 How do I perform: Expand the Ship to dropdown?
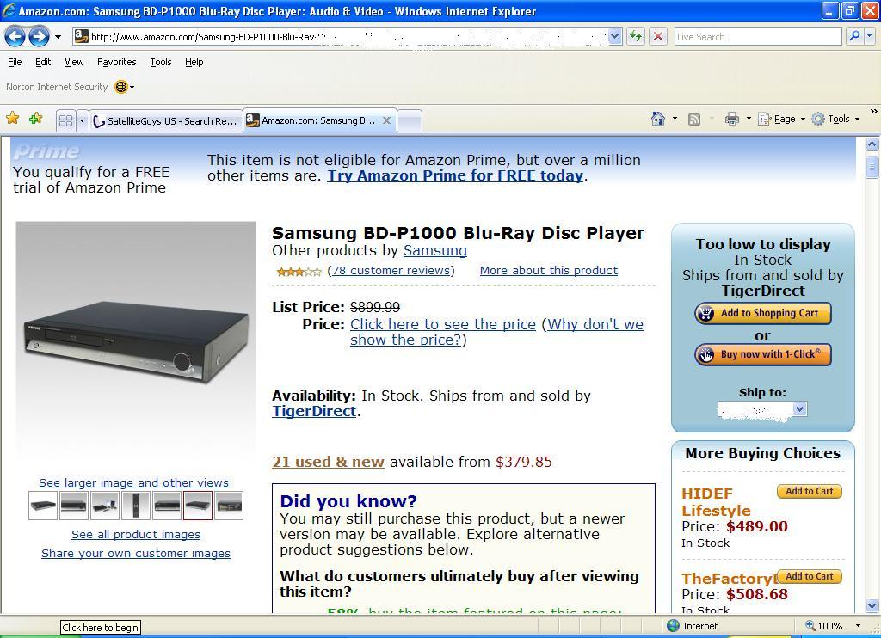pos(798,409)
